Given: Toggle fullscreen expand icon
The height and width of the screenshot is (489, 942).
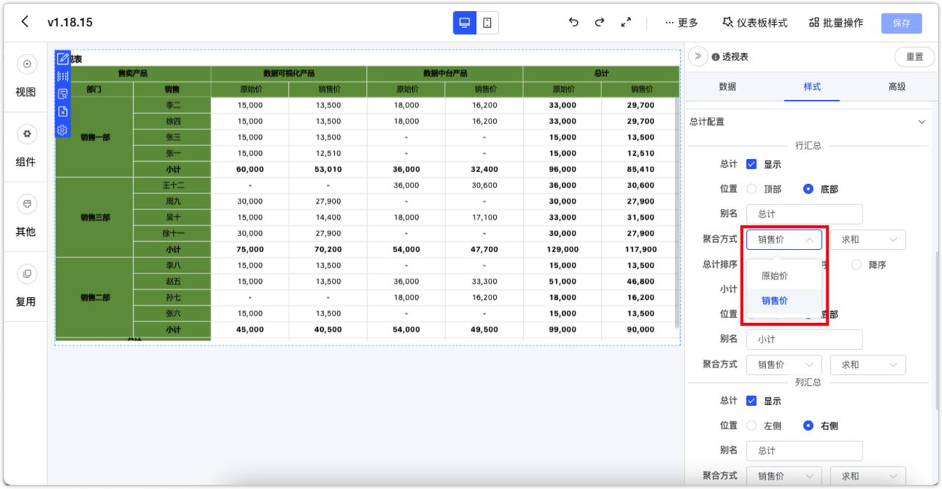Looking at the screenshot, I should click(x=626, y=22).
